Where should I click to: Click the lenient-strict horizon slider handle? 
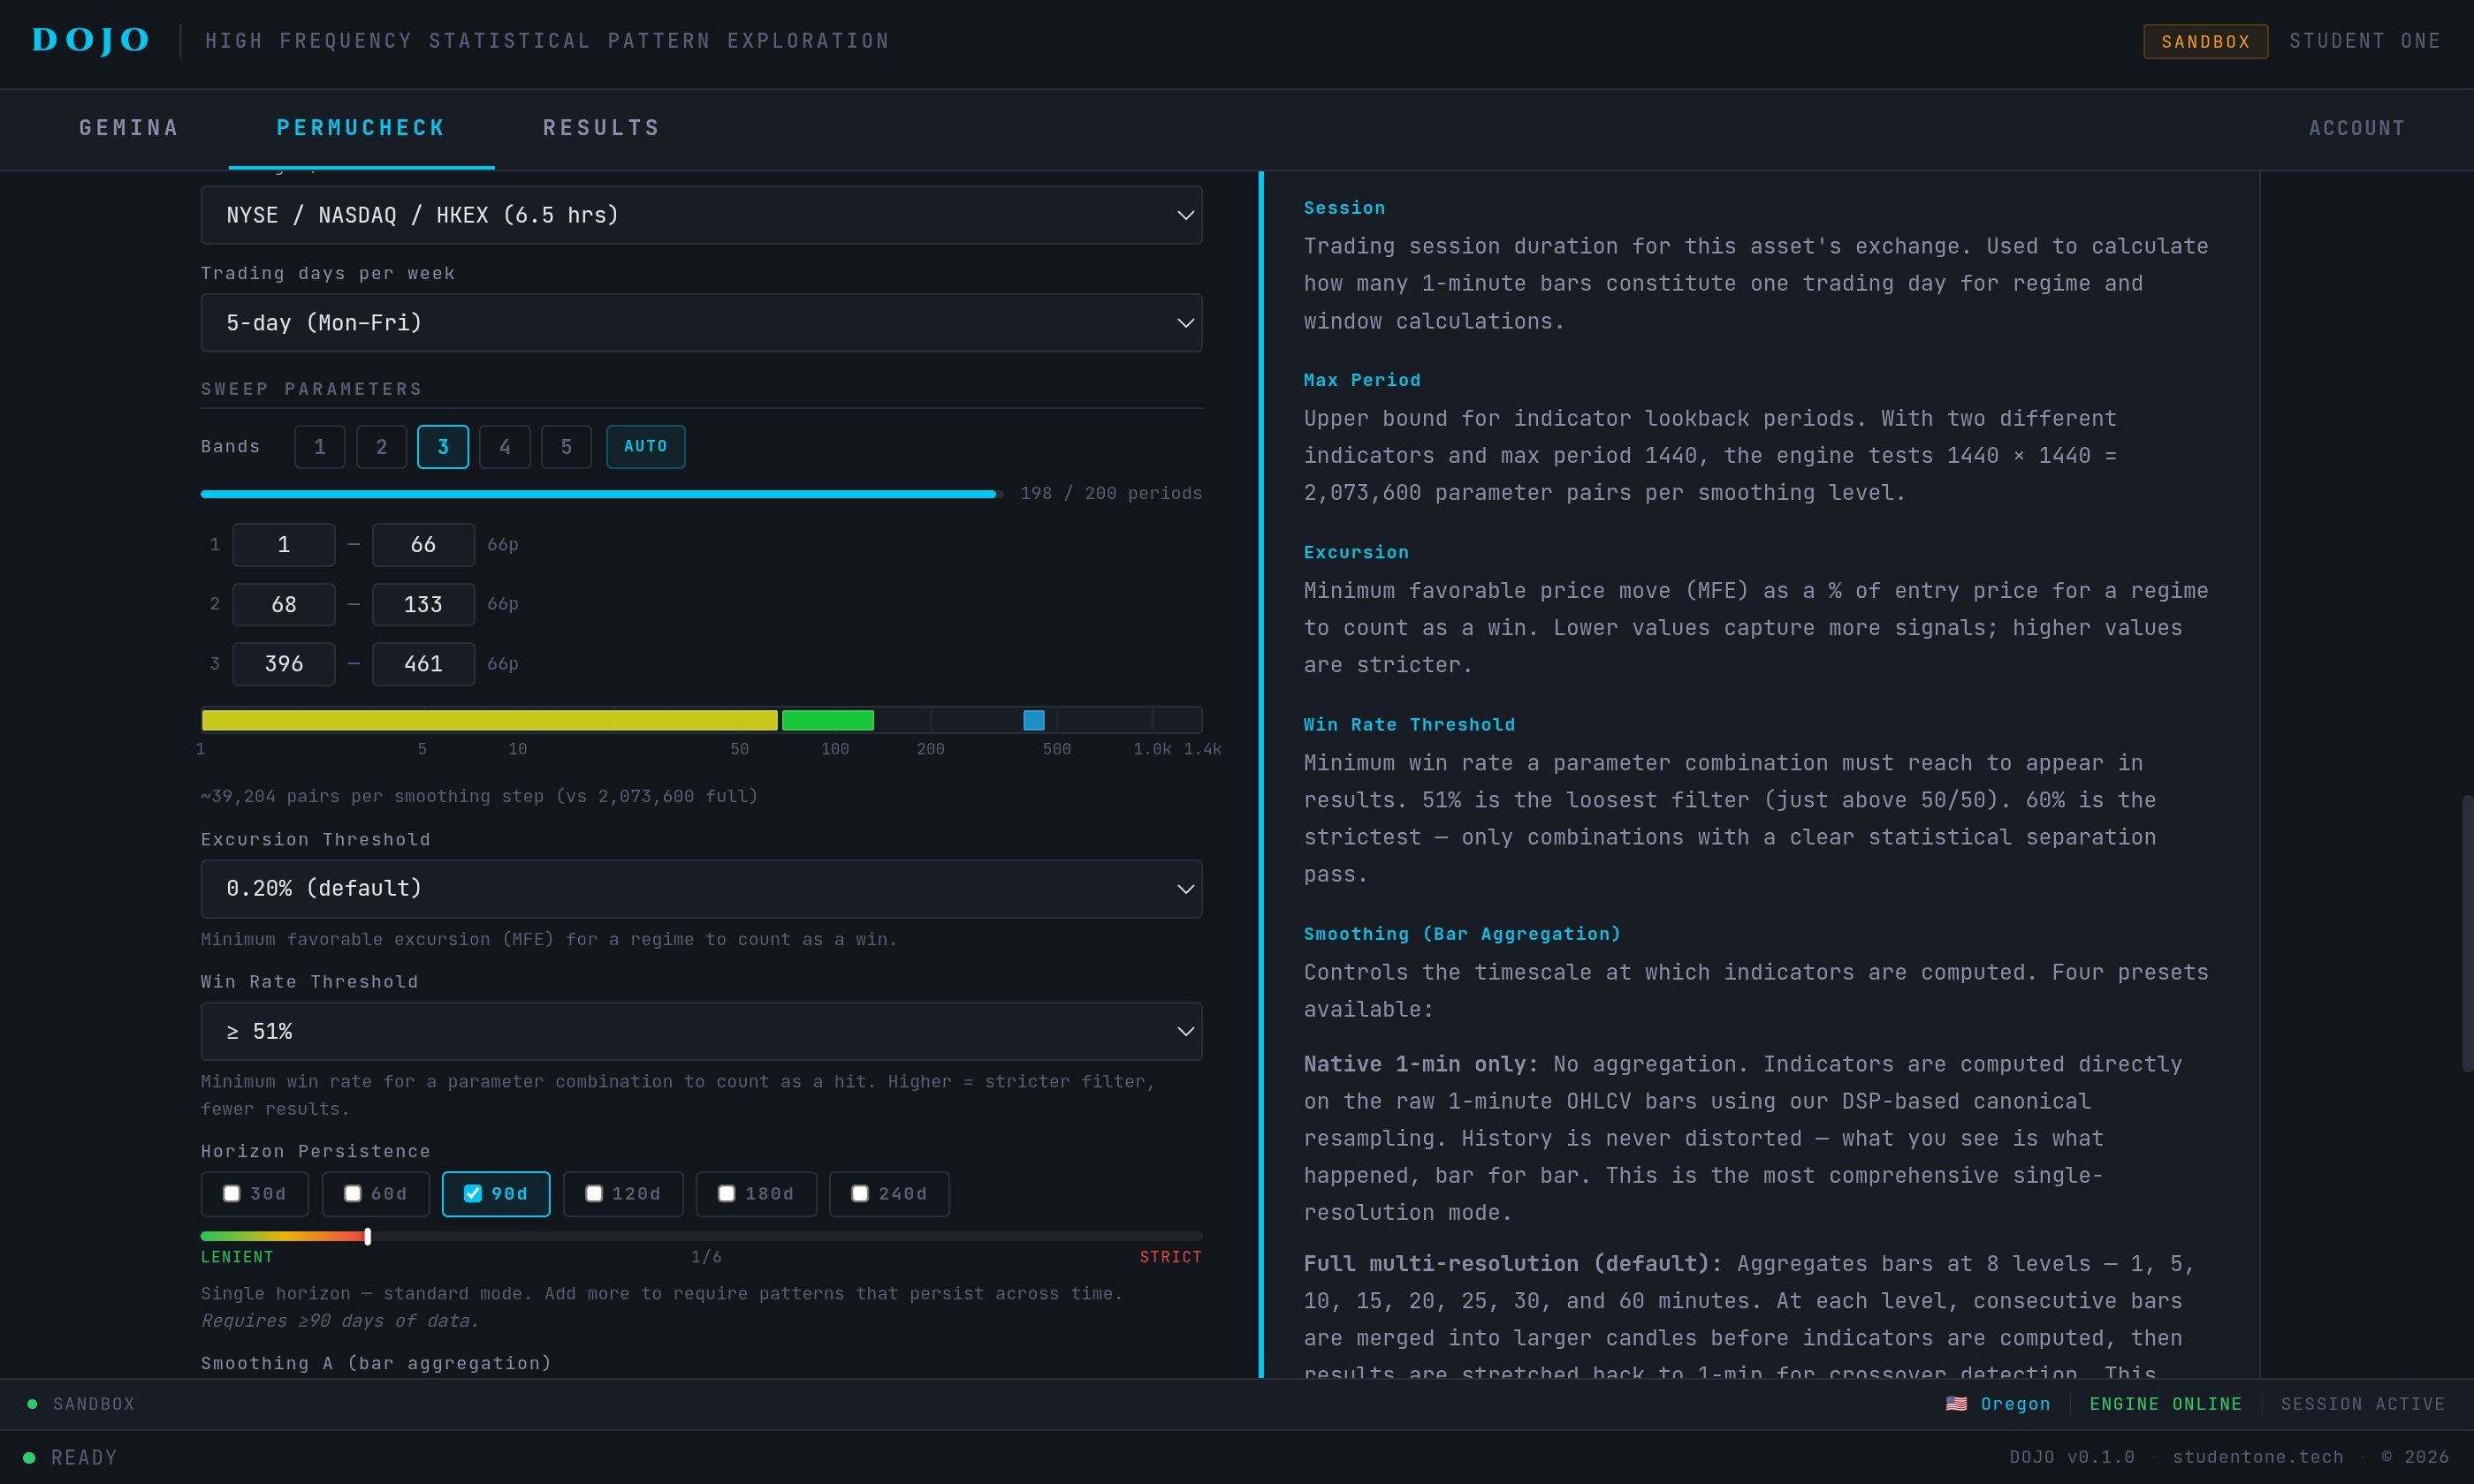point(369,1237)
